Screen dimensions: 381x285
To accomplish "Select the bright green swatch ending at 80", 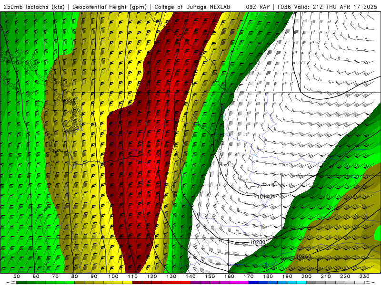I will tap(70, 283).
